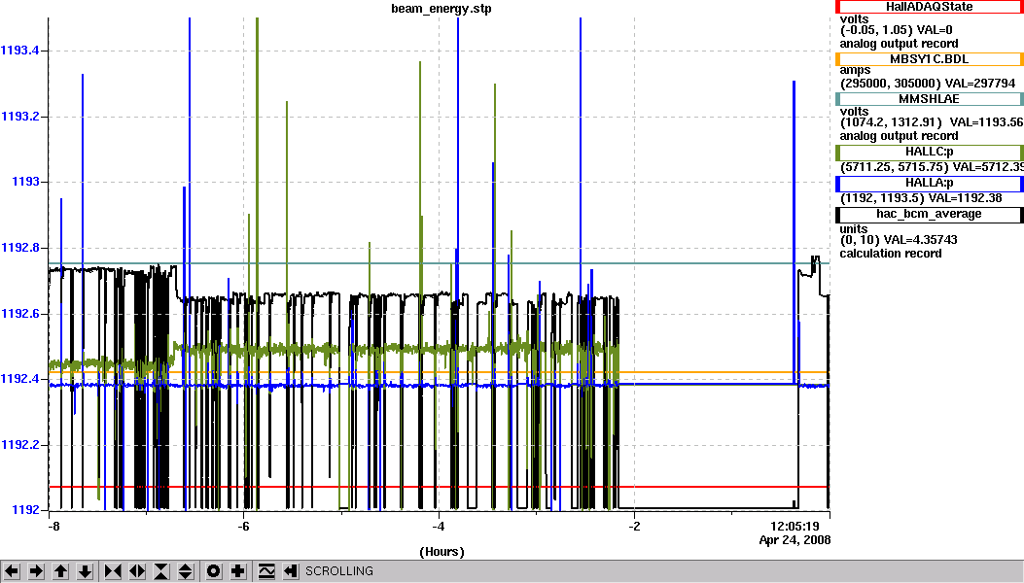1024x583 pixels.
Task: Click the 1193.4 y-axis tick label
Action: [20, 51]
